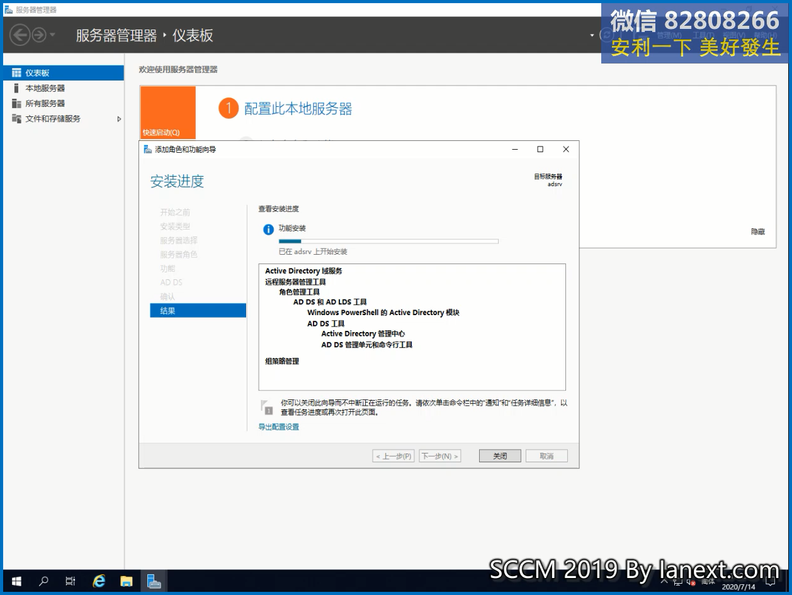Click the forward navigation arrow in Server Manager
The height and width of the screenshot is (595, 792).
click(39, 35)
